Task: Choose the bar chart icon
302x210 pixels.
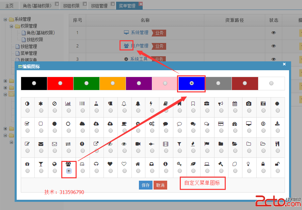Action: click(68, 104)
